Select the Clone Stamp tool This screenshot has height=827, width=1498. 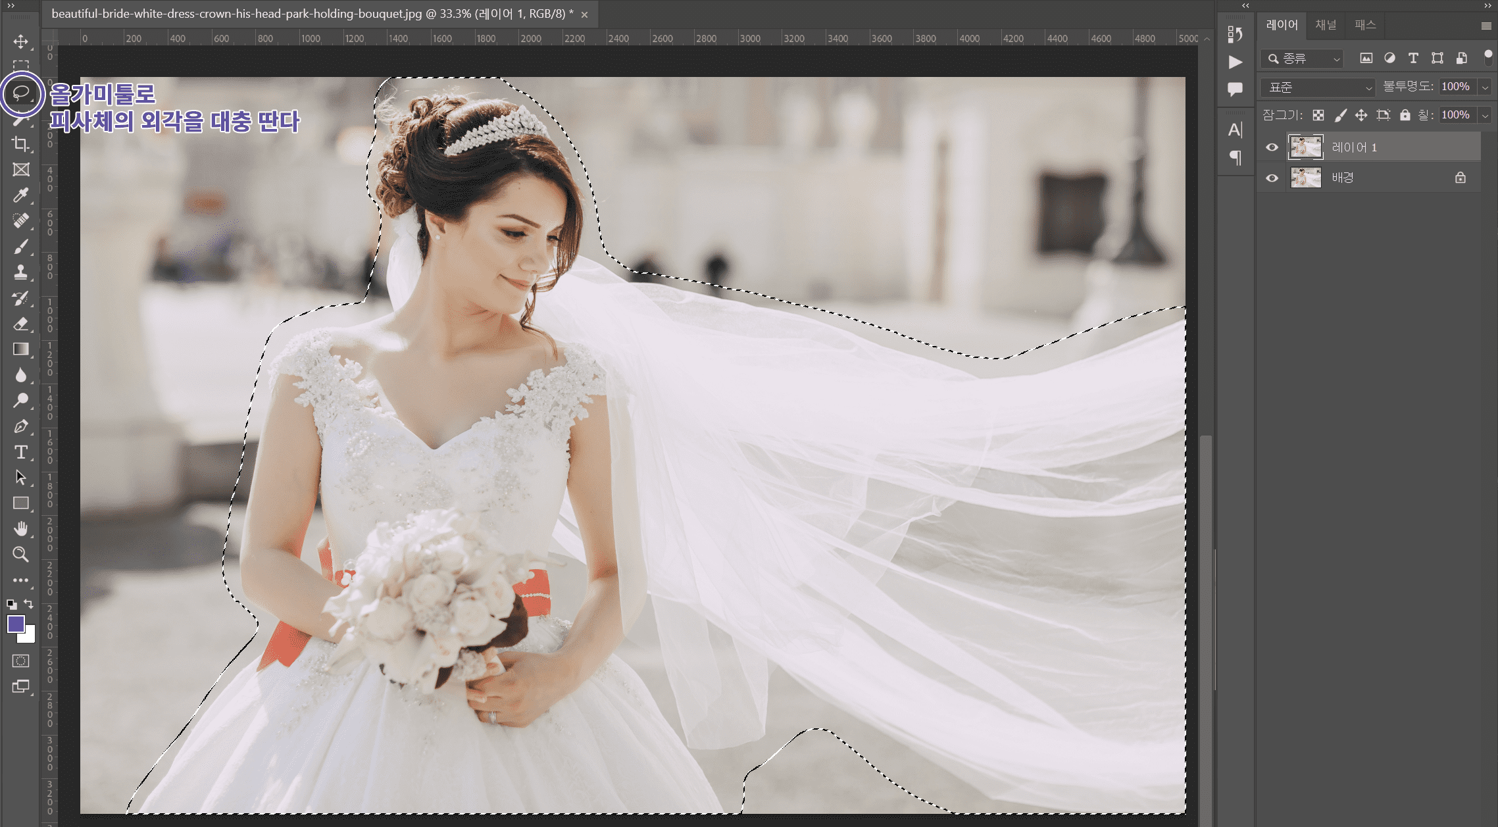click(20, 272)
